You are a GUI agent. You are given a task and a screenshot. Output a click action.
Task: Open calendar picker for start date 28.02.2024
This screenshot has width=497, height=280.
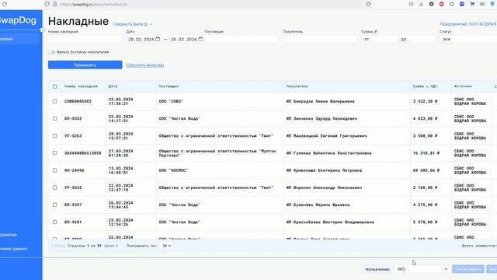click(158, 39)
